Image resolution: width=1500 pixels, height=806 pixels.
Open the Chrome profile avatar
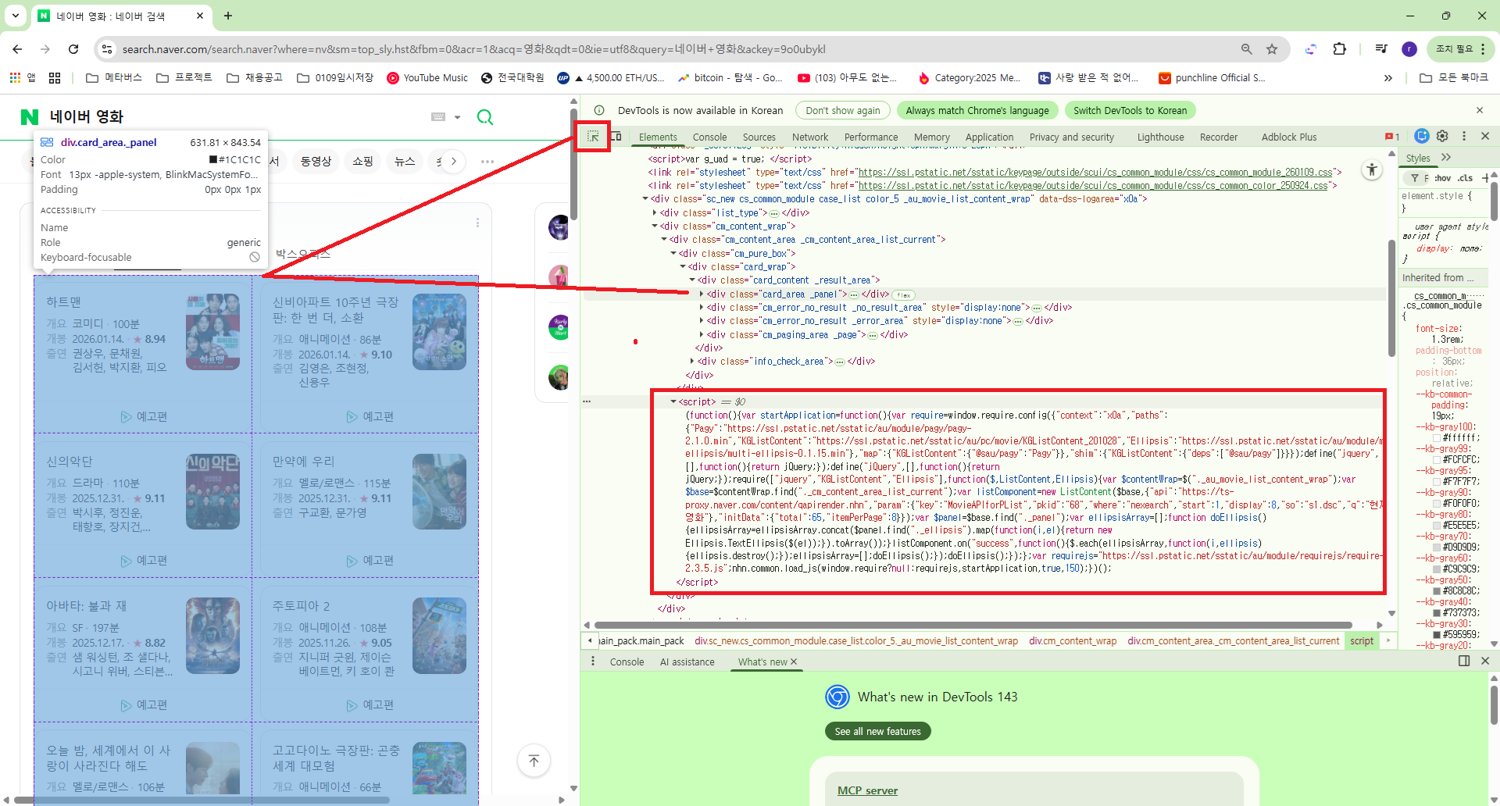1409,49
